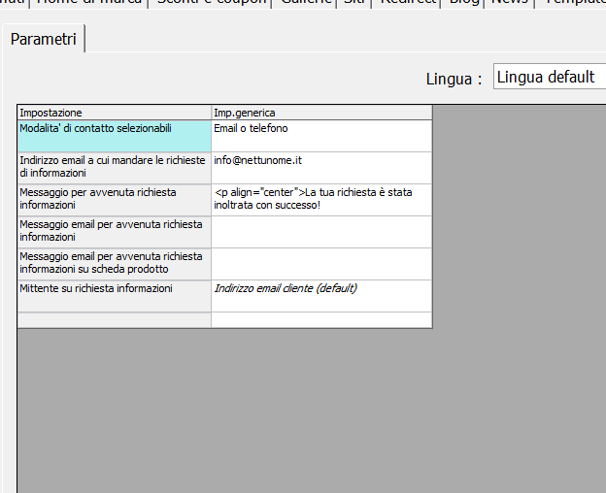Select the 'informazioni su scheda prodotto' row label
The width and height of the screenshot is (606, 493).
115,264
